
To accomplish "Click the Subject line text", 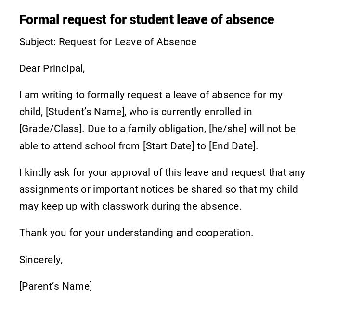I will [108, 42].
